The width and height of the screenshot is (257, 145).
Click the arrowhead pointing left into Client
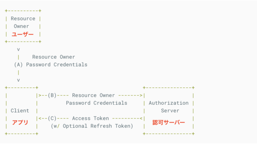pyautogui.click(x=40, y=118)
